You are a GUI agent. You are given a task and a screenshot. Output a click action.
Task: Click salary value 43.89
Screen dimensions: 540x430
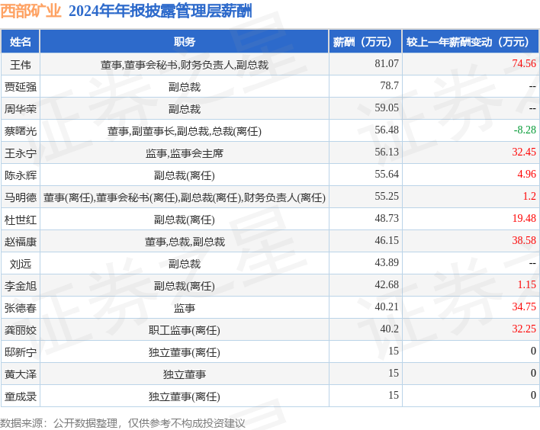(x=387, y=263)
